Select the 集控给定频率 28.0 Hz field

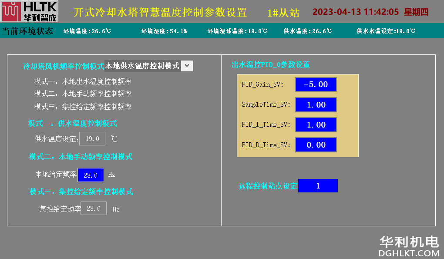coord(94,209)
